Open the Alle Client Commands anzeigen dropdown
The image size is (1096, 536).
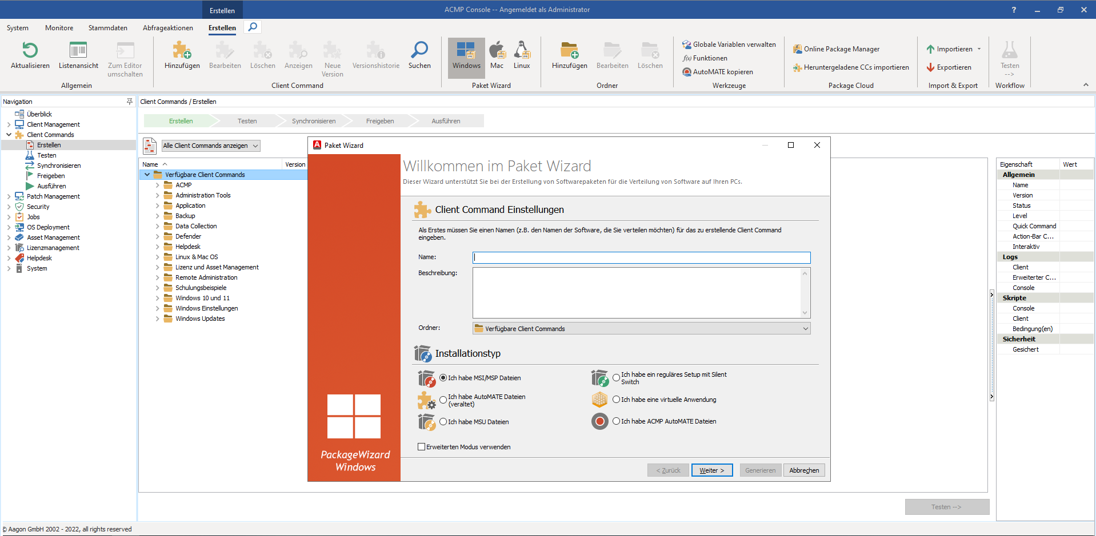click(254, 146)
